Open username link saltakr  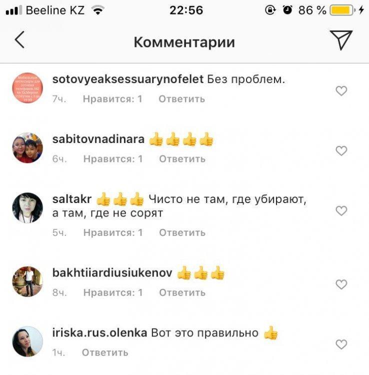pyautogui.click(x=72, y=199)
